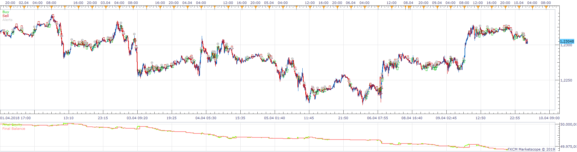
Task: Click the 1,2300 price axis value
Action: (566, 45)
